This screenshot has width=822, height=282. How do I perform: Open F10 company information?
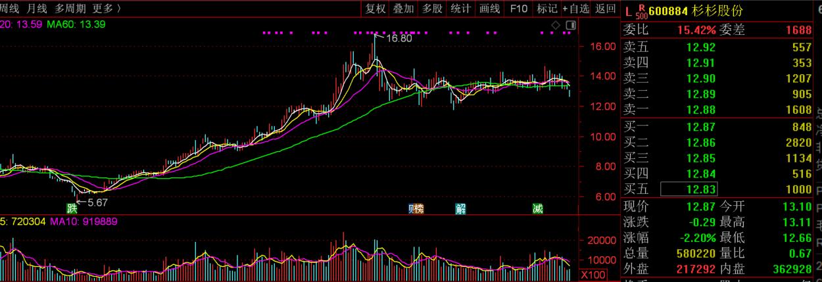coord(519,9)
